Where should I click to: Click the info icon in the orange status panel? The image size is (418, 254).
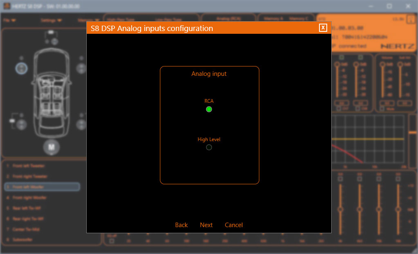point(411,20)
